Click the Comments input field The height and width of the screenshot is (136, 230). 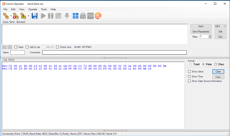pyautogui.click(x=114, y=52)
